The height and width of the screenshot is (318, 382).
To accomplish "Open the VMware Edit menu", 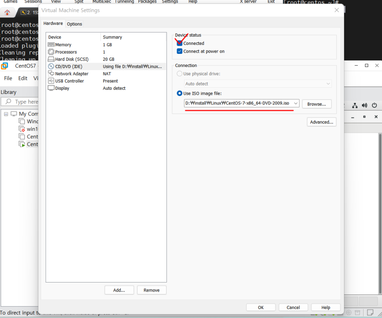I will [23, 78].
